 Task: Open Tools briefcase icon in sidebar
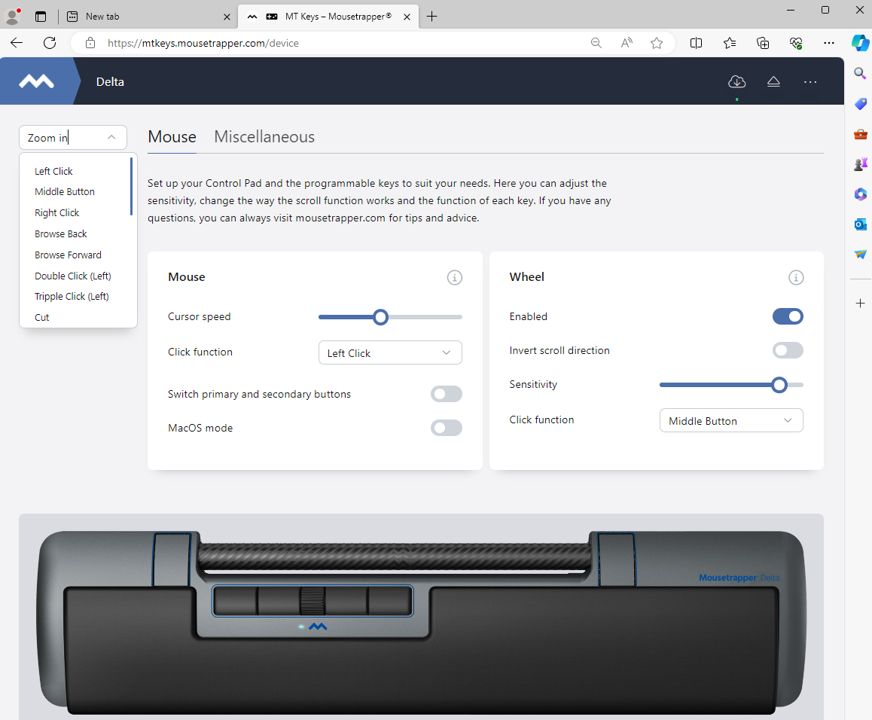pyautogui.click(x=860, y=134)
